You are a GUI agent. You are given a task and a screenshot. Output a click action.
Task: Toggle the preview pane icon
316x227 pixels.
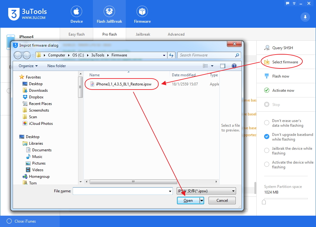pos(223,66)
